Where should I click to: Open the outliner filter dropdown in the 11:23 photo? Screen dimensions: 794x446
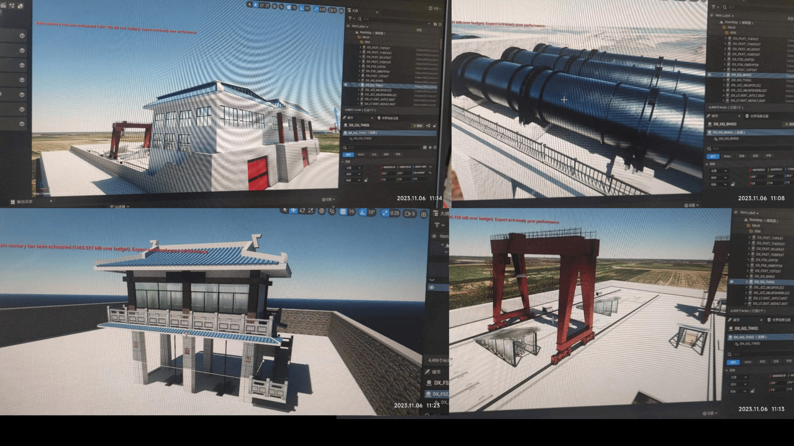click(x=440, y=225)
